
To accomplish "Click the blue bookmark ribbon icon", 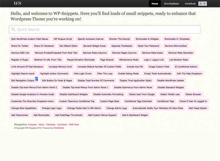I will pos(36,79).
